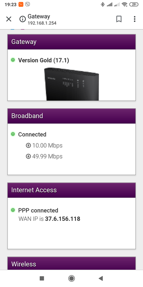Select the WAN IP 37.6.156.118 text
The image size is (143, 287).
tap(63, 219)
